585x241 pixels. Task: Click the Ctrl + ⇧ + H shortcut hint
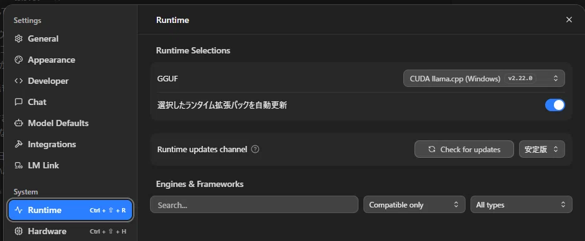tap(108, 231)
